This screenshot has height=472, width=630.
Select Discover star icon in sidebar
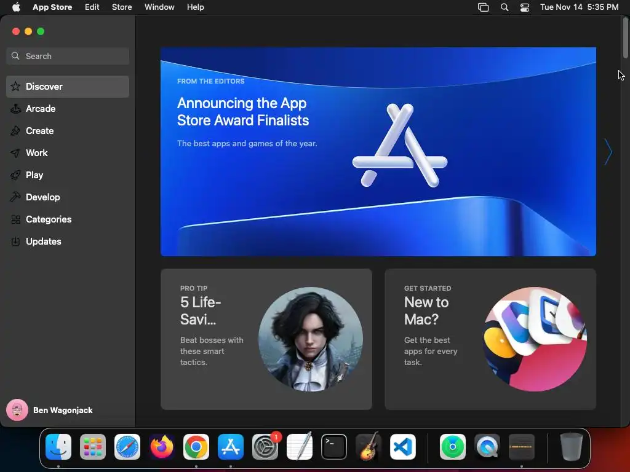(15, 86)
